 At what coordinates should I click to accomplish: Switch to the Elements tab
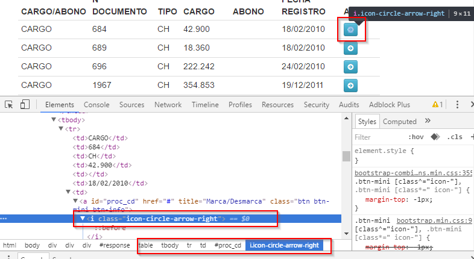[x=60, y=105]
